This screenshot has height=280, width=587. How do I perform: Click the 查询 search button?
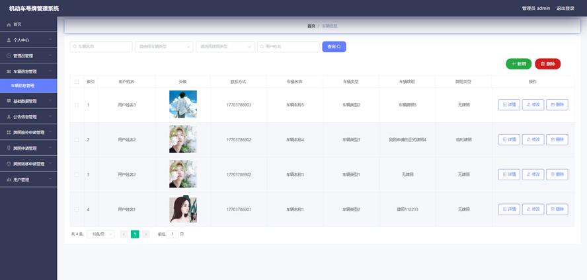pyautogui.click(x=334, y=47)
